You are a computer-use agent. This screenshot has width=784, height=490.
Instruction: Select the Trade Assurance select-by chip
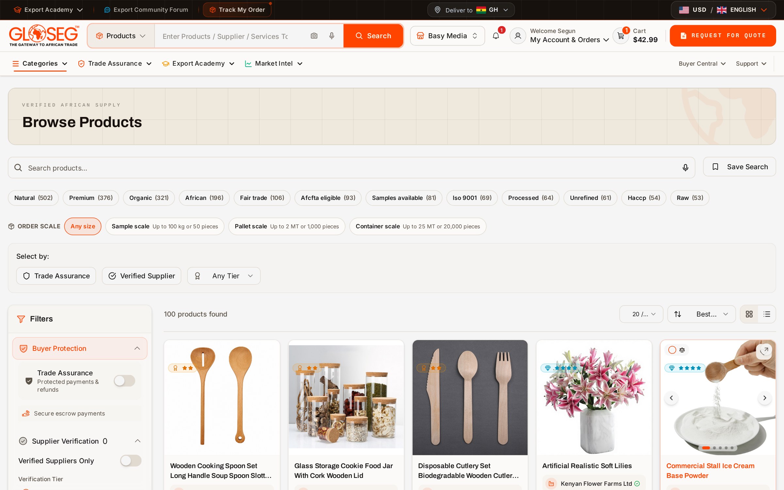point(56,276)
